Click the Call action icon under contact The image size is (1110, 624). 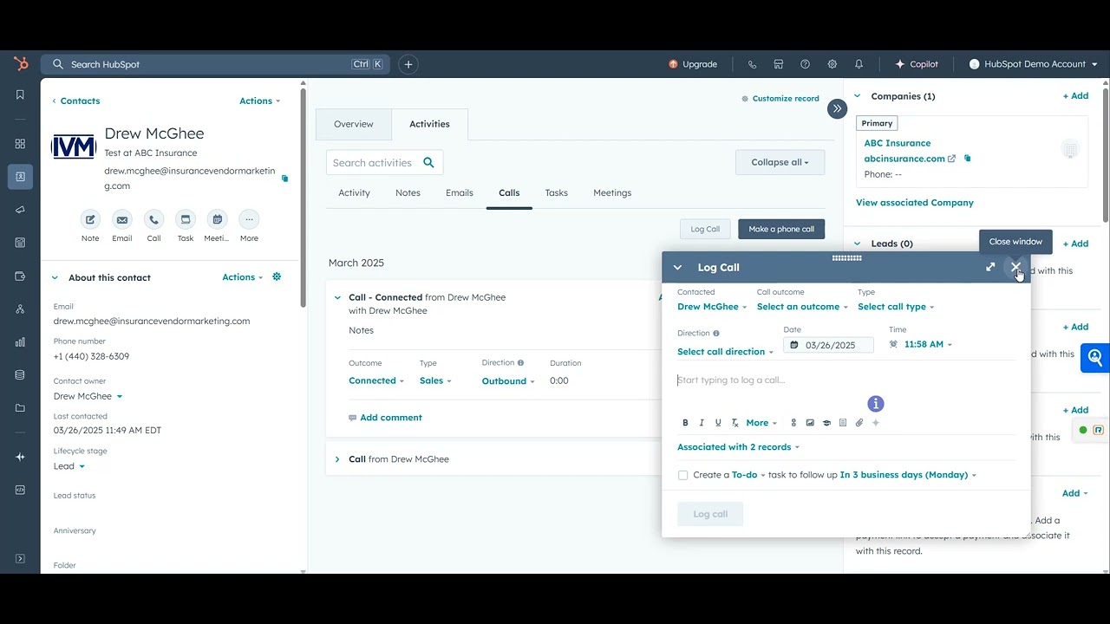(153, 220)
